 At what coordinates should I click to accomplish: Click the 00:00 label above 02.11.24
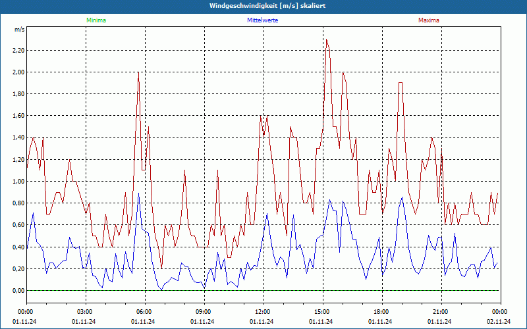click(501, 311)
